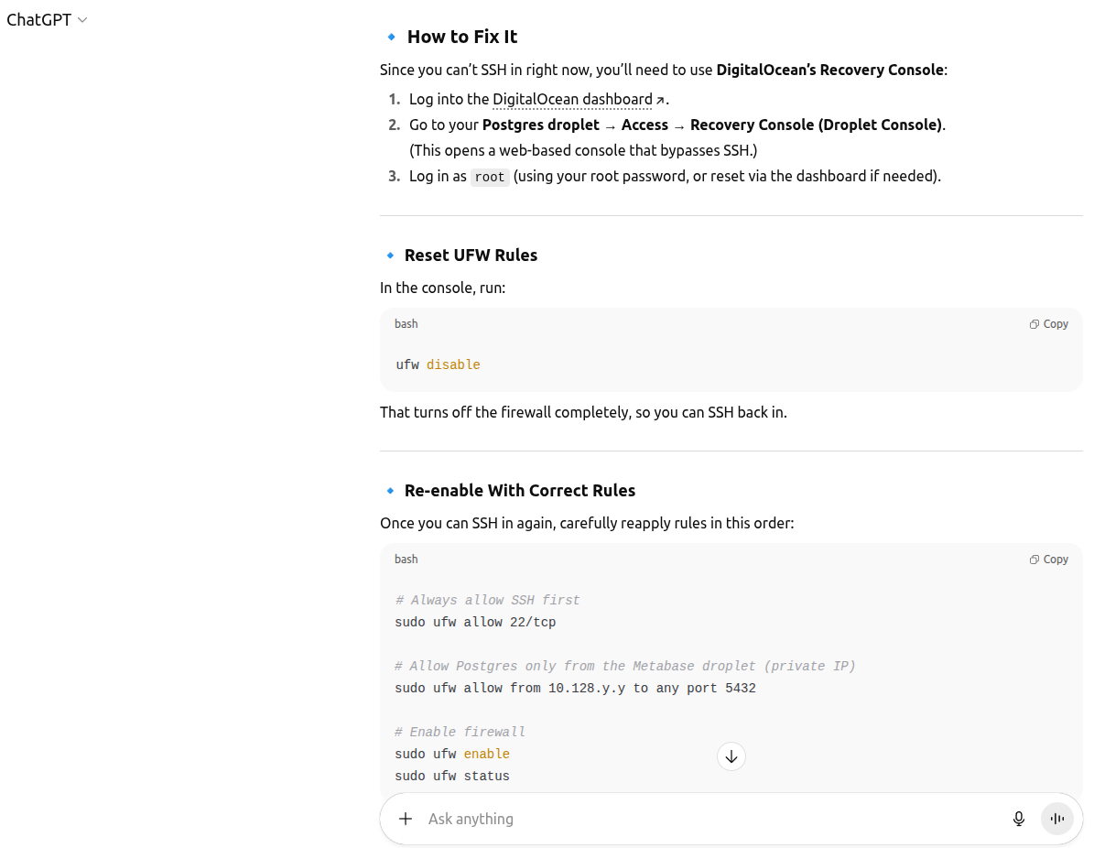The height and width of the screenshot is (848, 1094).
Task: Click the plus attach icon in composer
Action: tap(406, 819)
